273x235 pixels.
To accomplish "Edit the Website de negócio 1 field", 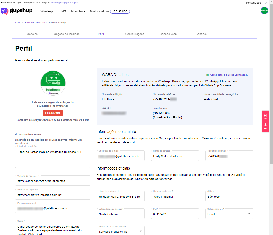I will pos(53,180).
